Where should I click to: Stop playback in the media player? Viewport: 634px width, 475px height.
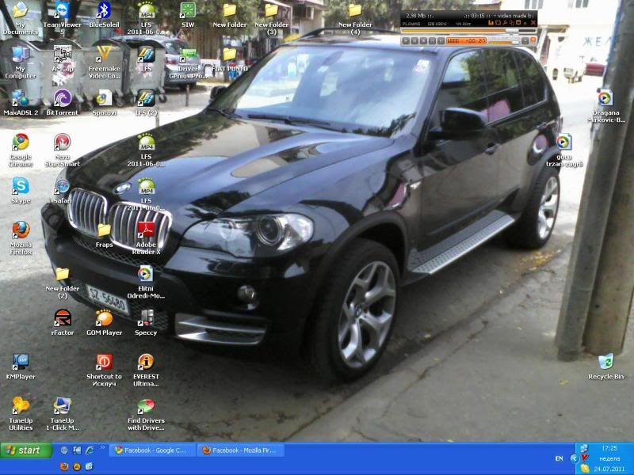tap(423, 41)
